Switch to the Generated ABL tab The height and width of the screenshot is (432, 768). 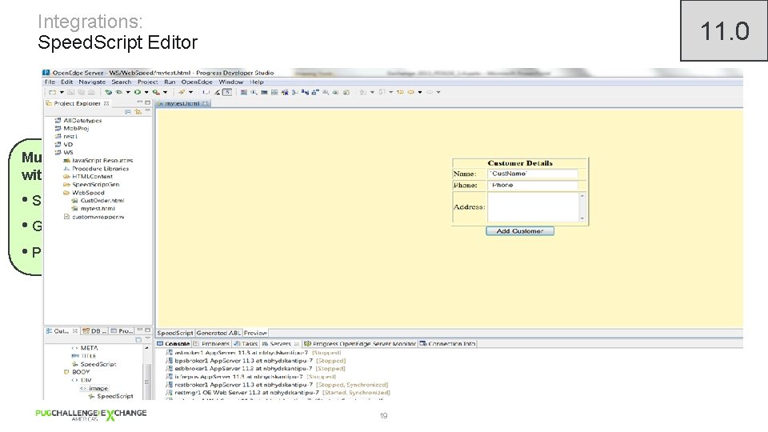pos(218,333)
